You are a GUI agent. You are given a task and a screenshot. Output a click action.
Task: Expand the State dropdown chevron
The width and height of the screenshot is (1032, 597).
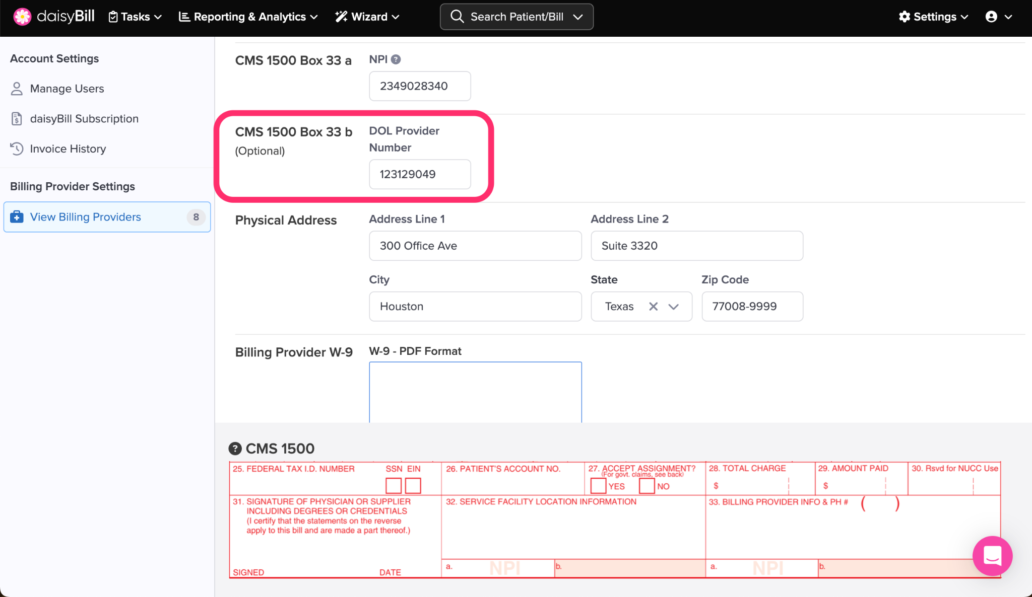pyautogui.click(x=674, y=307)
